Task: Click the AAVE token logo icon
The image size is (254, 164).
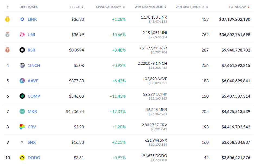Action: pos(22,81)
